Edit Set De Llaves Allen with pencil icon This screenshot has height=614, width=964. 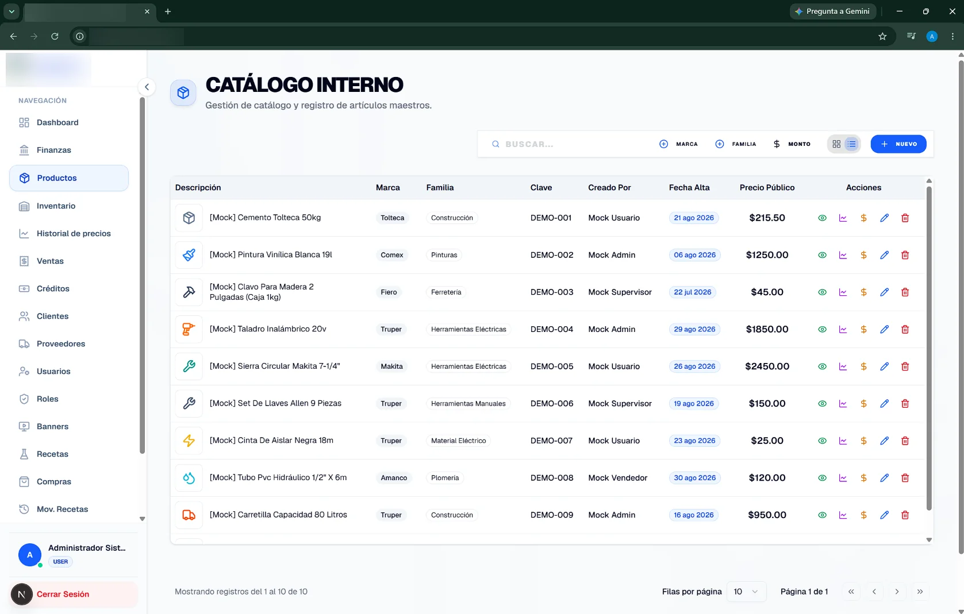[x=884, y=404]
